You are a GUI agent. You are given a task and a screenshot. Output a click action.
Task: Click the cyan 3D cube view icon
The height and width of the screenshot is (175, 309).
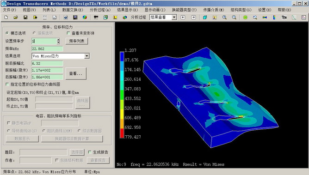[205, 17]
